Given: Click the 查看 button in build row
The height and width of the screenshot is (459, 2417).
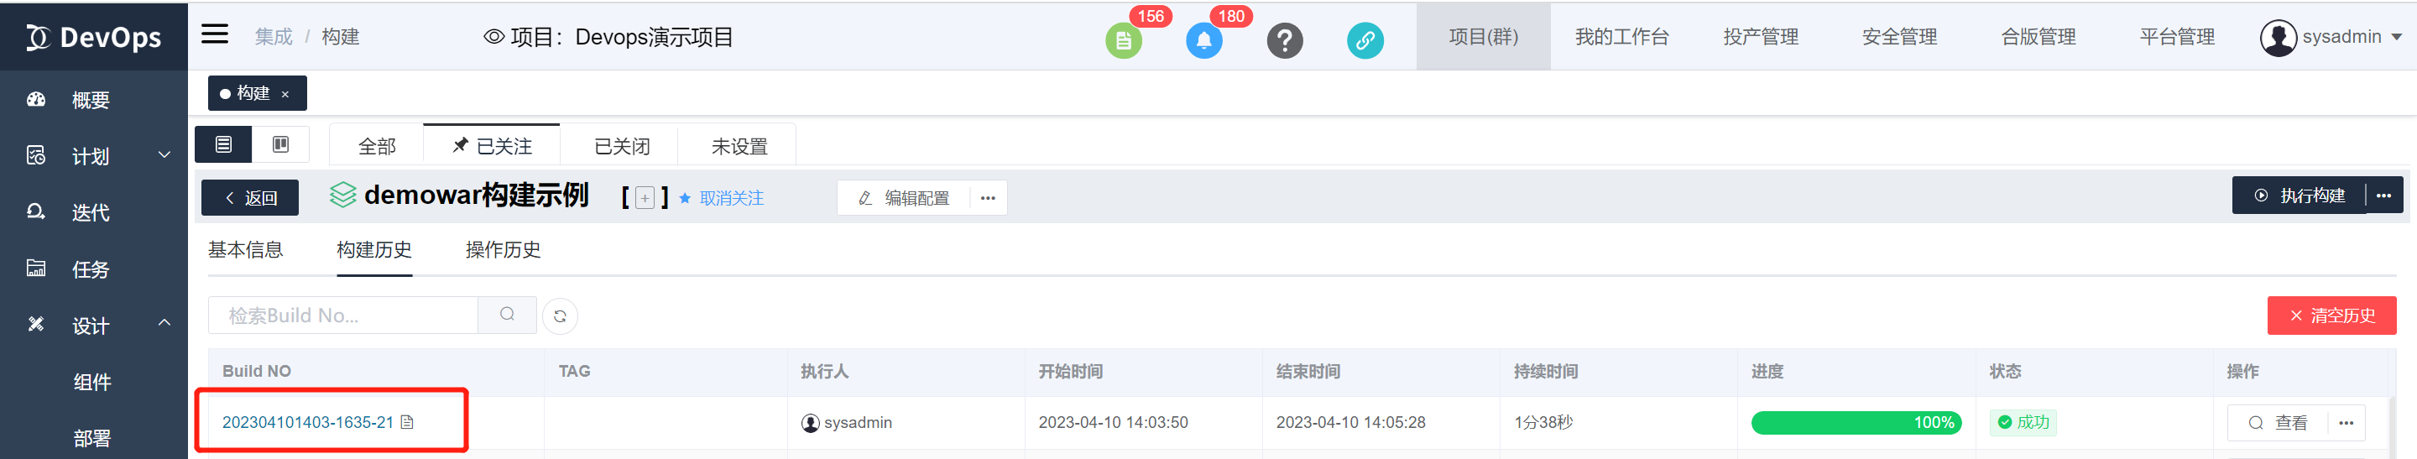Looking at the screenshot, I should 2277,423.
